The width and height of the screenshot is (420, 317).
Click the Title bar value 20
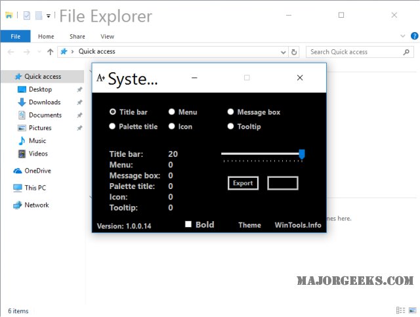[x=173, y=154]
